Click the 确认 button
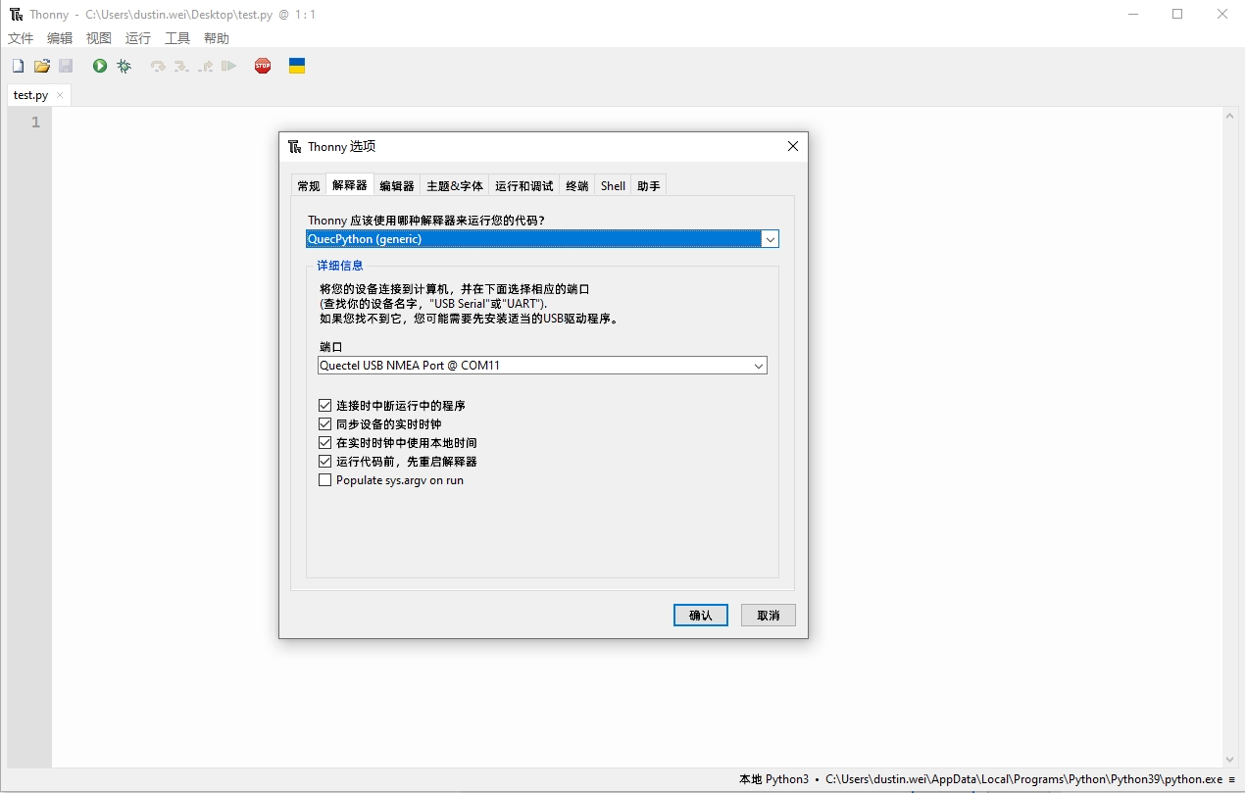Viewport: 1245px width, 793px height. [x=701, y=615]
